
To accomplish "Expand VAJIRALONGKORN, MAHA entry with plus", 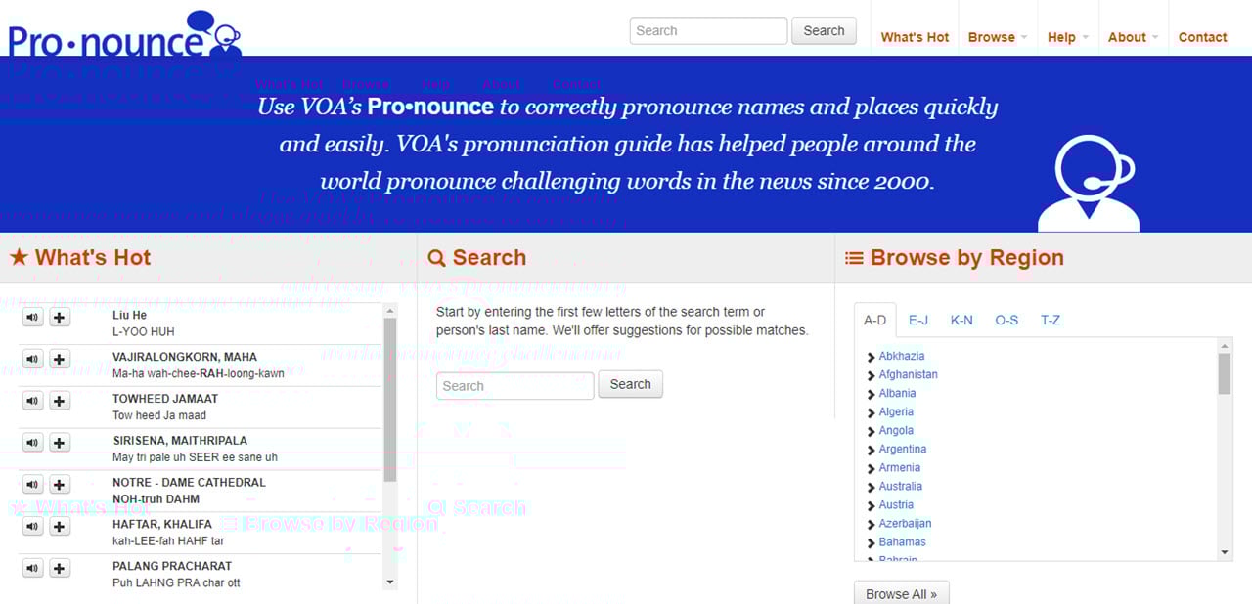I will pos(60,359).
